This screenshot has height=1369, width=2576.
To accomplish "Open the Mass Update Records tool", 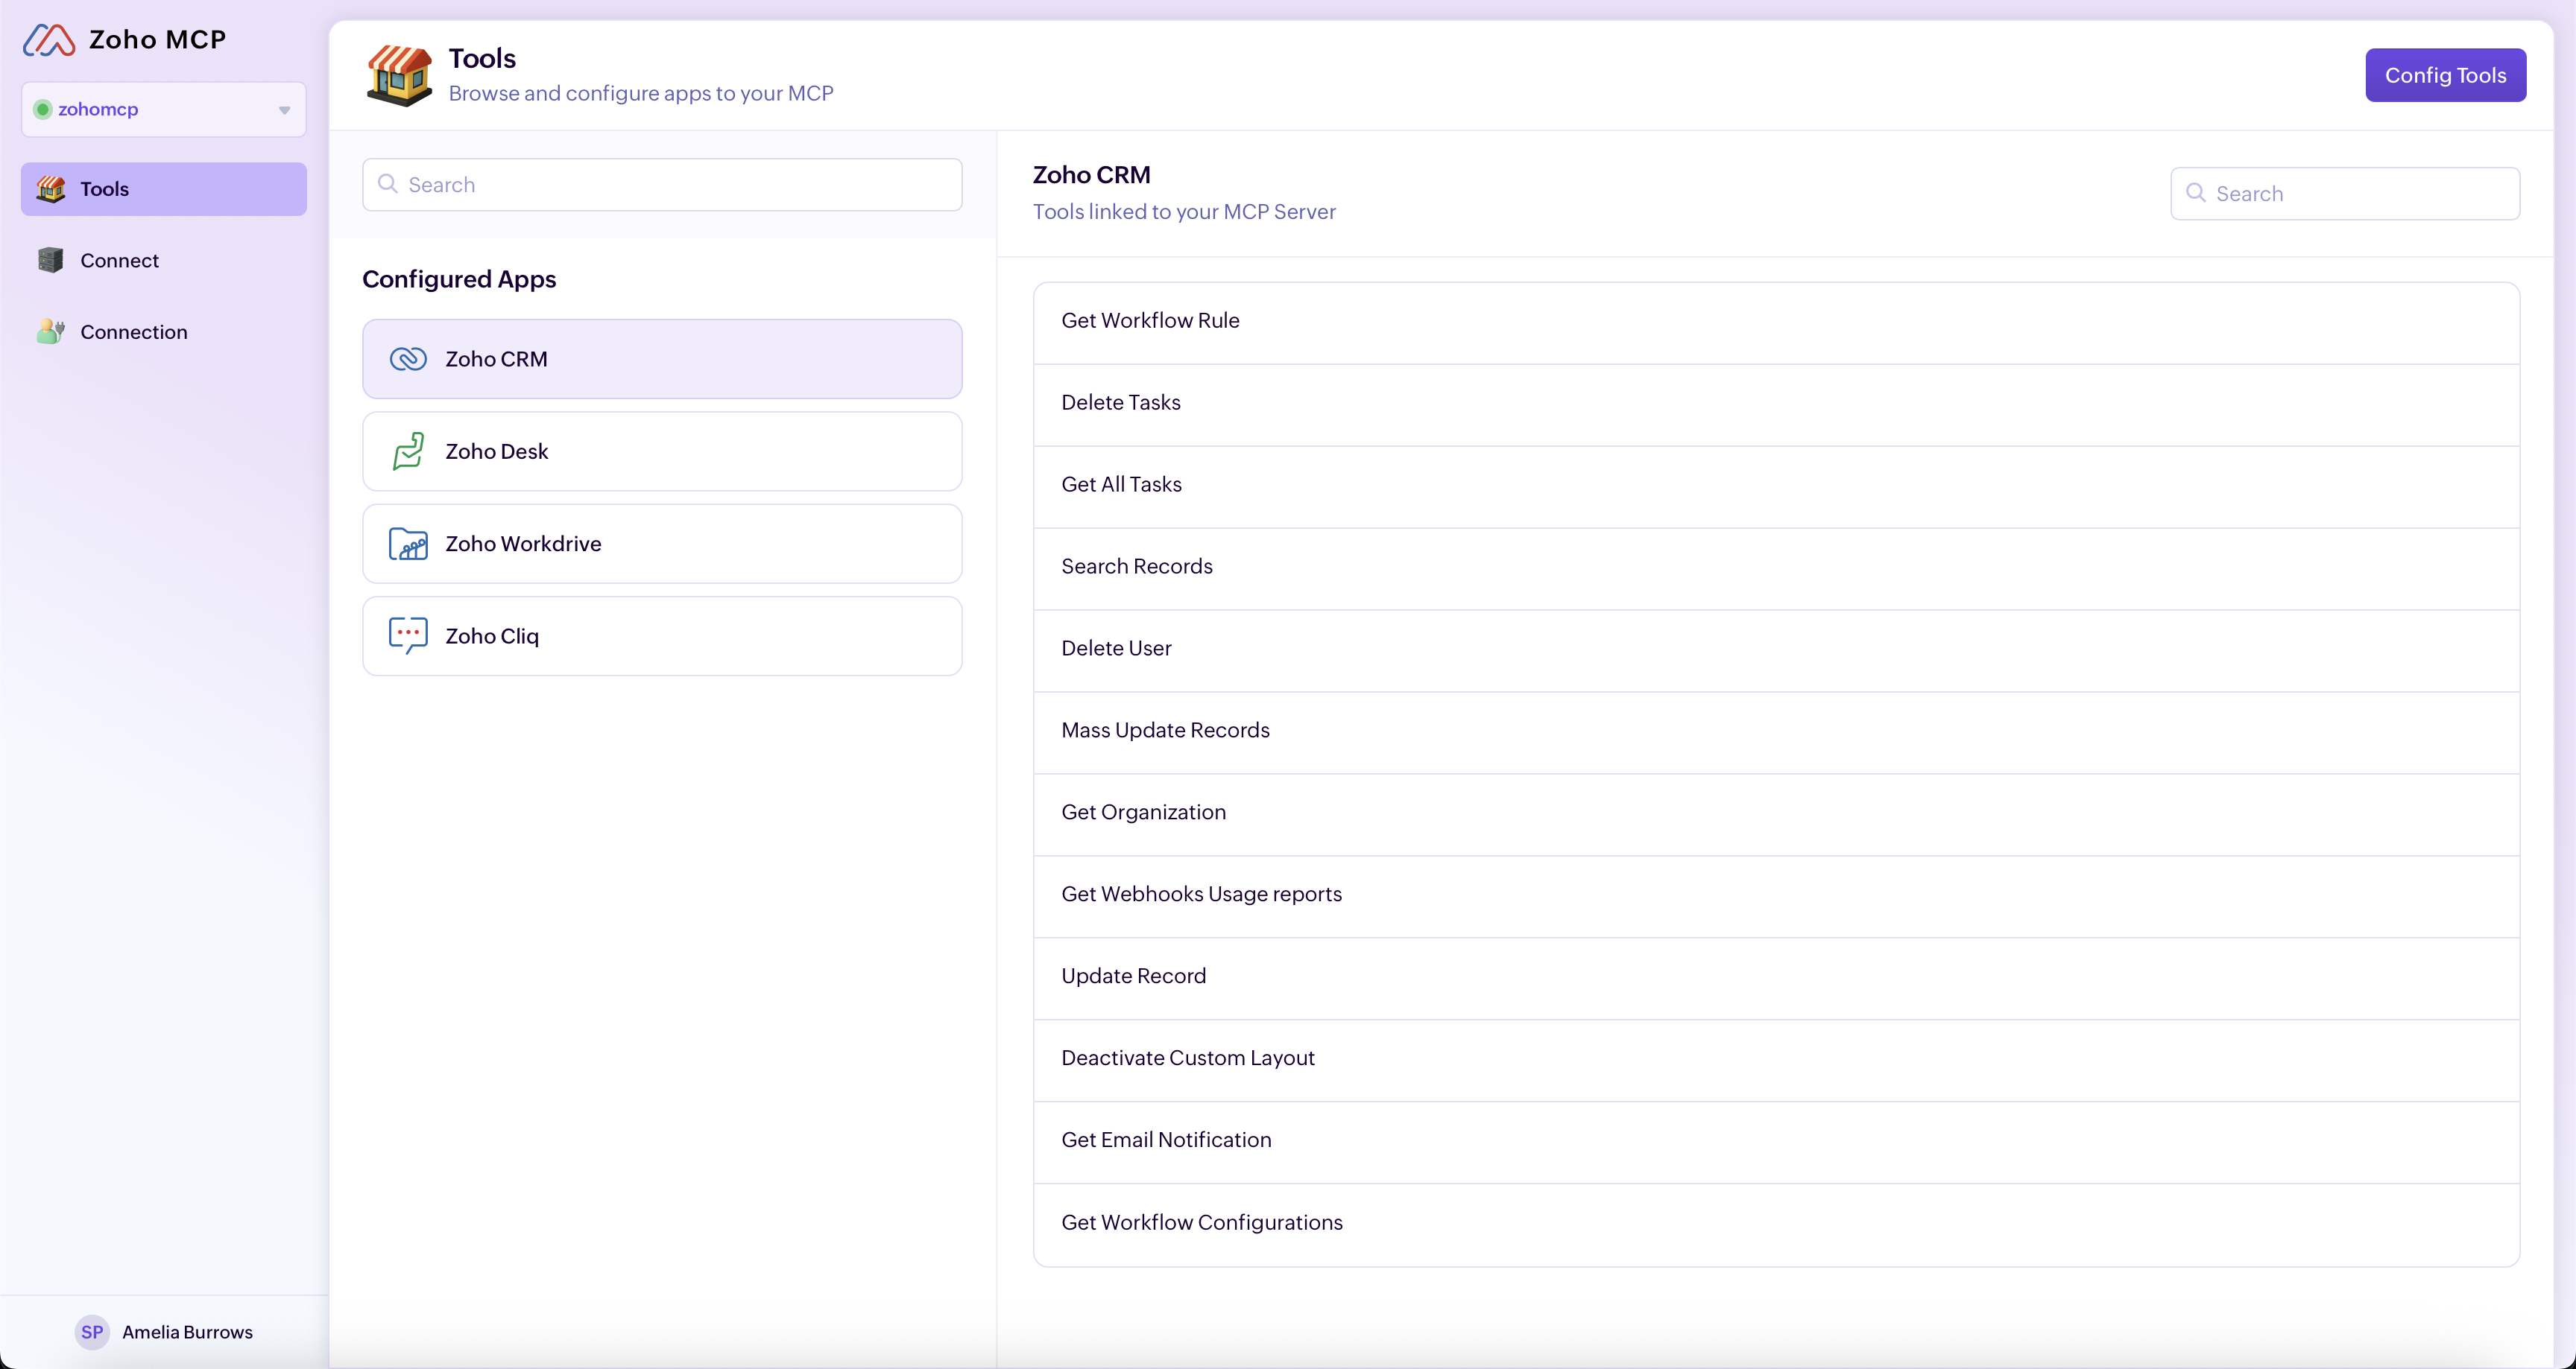I will coord(1776,732).
